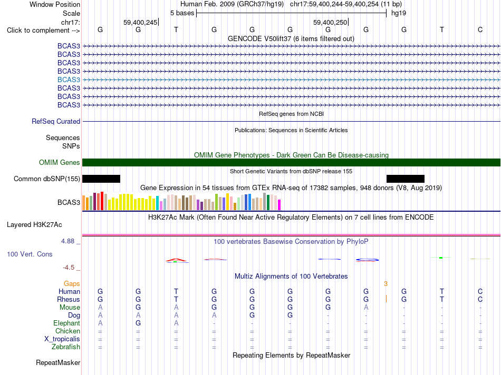Click the Common dbSNP(155) label
Image resolution: width=501 pixels, height=375 pixels.
pos(46,179)
